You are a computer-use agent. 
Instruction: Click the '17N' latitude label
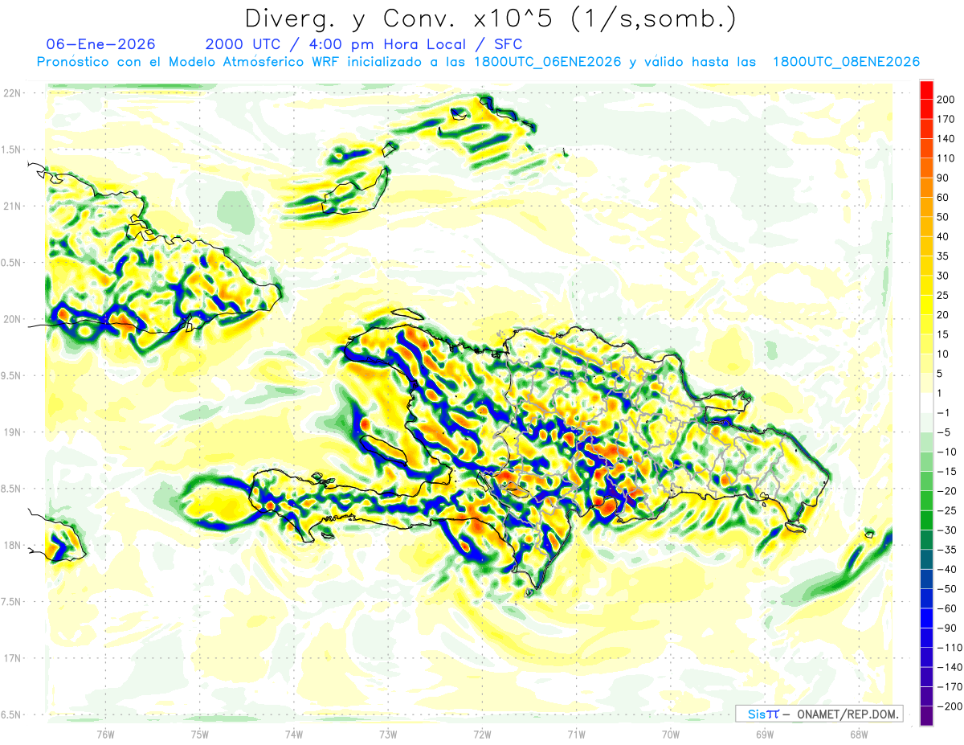tap(11, 658)
